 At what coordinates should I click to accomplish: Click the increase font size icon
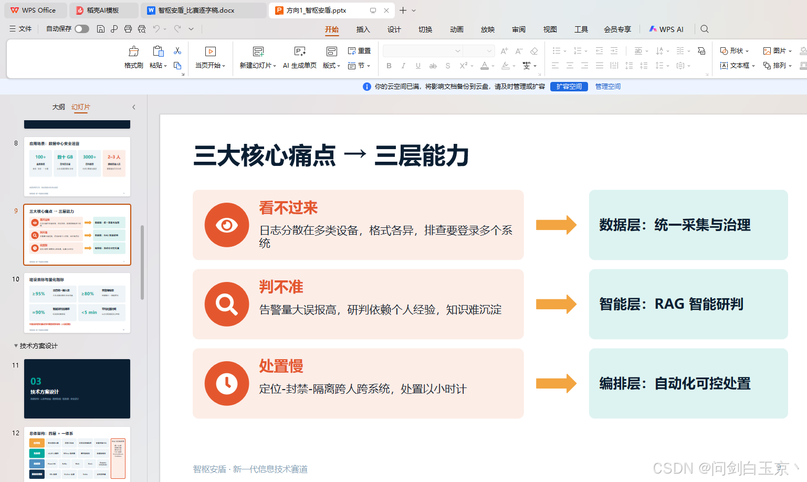click(504, 51)
